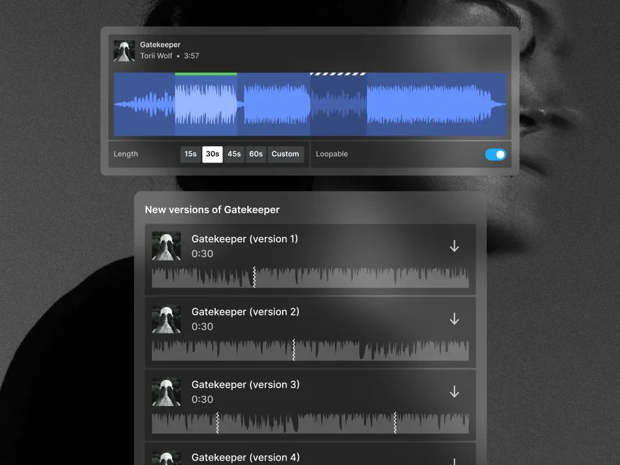The height and width of the screenshot is (465, 620).
Task: Click the striped-marker dimmed waveform segment
Action: [339, 104]
